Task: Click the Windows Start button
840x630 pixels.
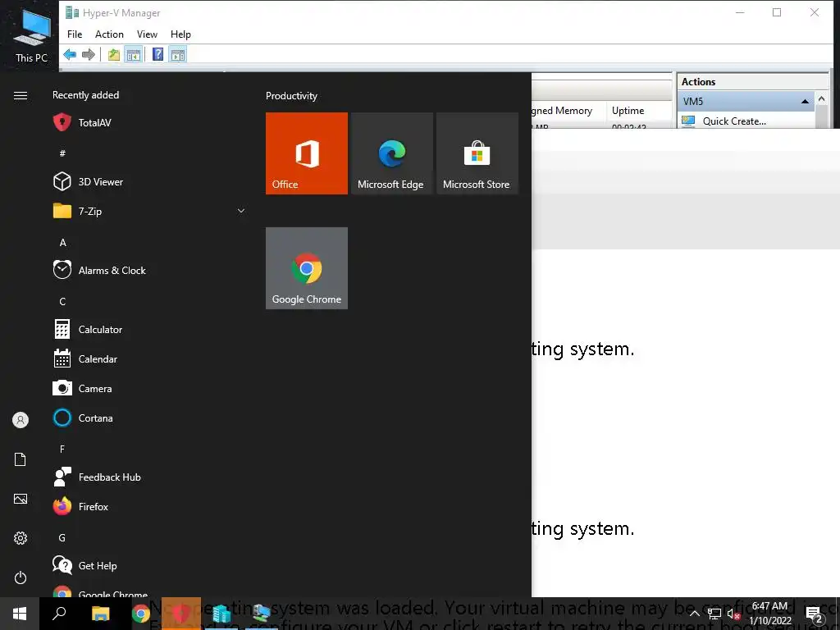Action: coord(20,614)
